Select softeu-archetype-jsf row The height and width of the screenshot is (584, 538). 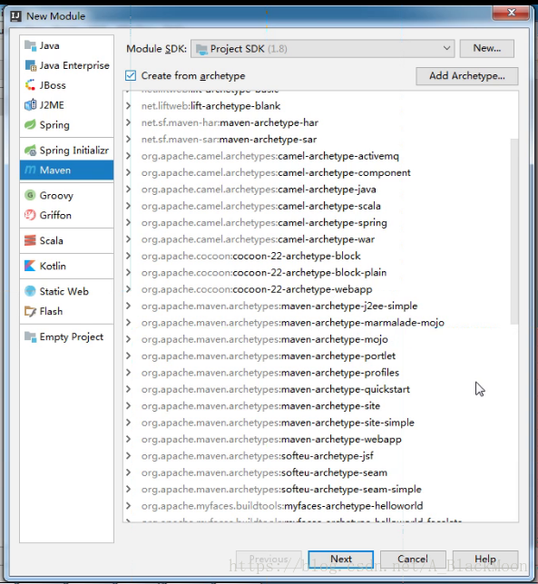[320, 456]
